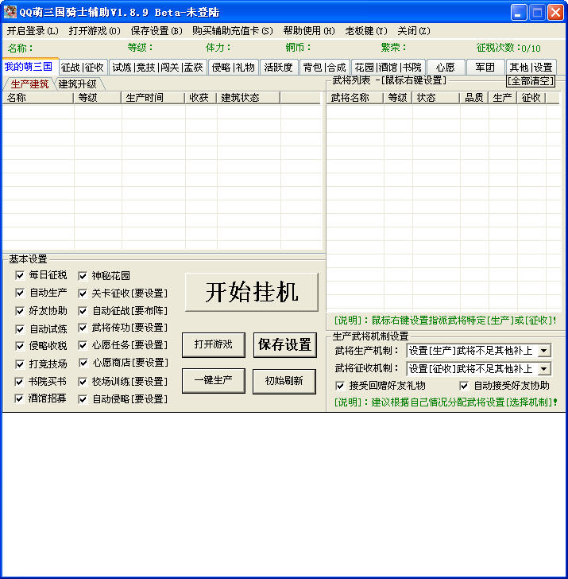Click the 名称 column header in buildings table
Screen dimensions: 568x579
(x=38, y=98)
